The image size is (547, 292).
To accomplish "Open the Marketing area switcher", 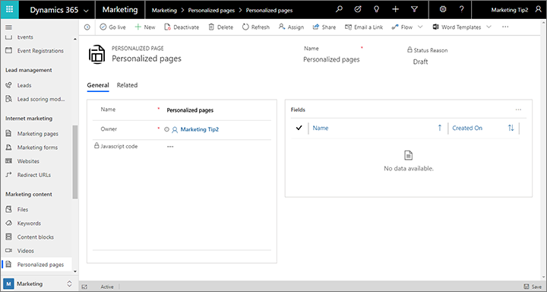I will tap(39, 284).
